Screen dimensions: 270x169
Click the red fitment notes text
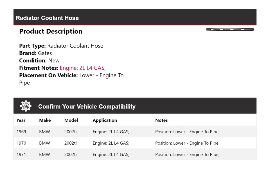pyautogui.click(x=83, y=68)
